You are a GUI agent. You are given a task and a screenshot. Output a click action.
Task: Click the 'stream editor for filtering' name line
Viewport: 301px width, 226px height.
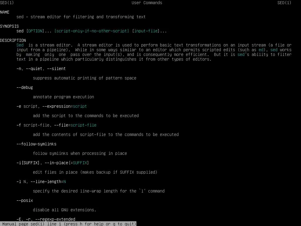pyautogui.click(x=81, y=17)
